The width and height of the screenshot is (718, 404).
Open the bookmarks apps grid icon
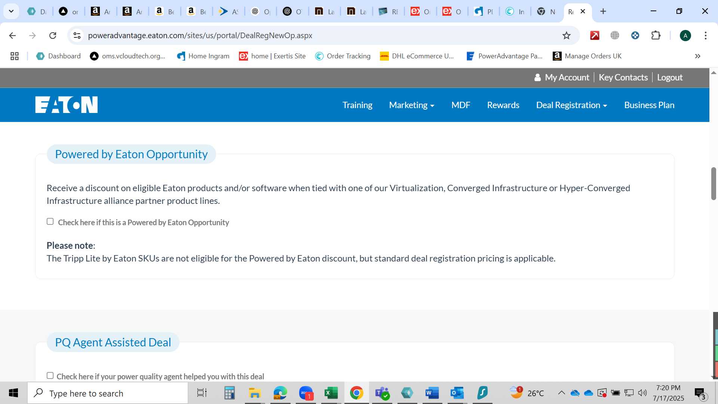15,56
